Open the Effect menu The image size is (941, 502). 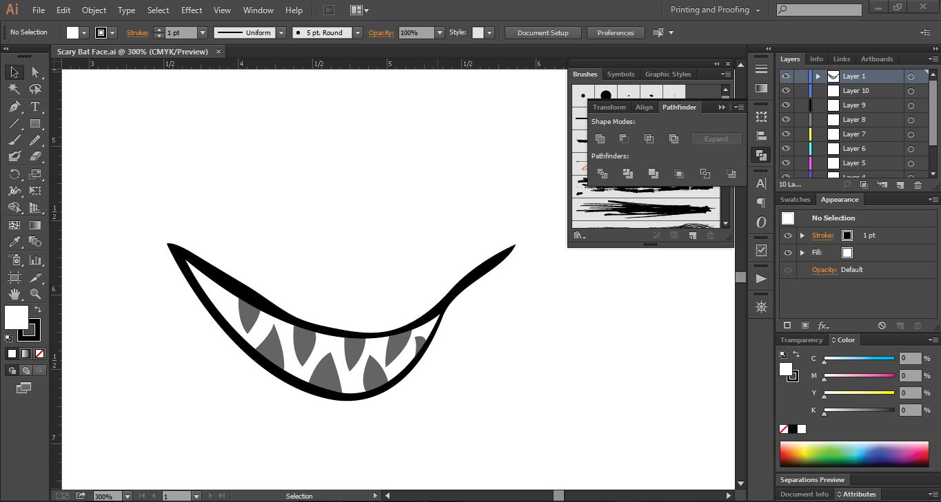[192, 10]
